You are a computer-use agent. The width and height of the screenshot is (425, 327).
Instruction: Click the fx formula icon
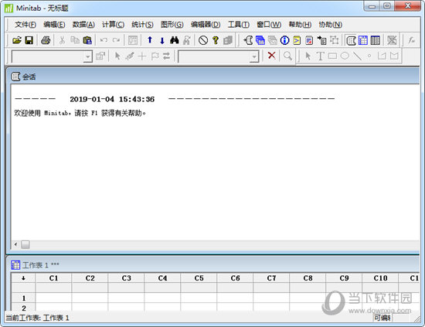click(x=411, y=40)
